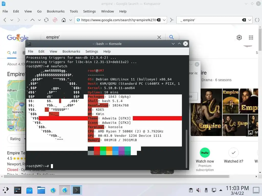Click the Hulu Watch now icon

[205, 153]
